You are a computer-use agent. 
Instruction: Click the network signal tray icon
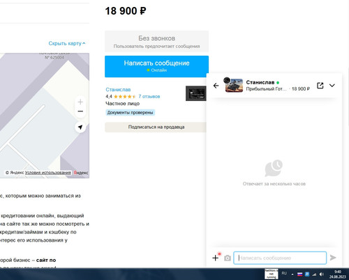click(x=314, y=274)
